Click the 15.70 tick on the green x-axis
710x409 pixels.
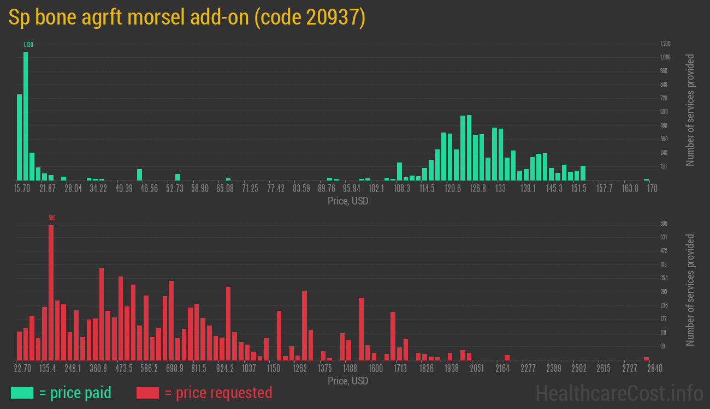point(22,188)
